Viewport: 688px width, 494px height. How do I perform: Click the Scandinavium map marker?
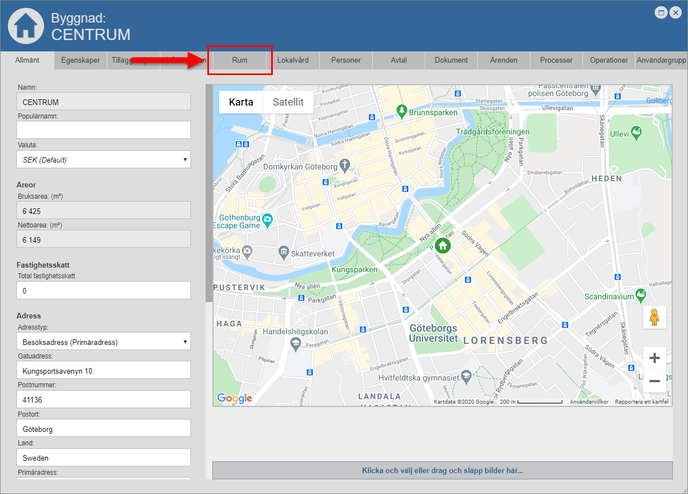pyautogui.click(x=641, y=294)
